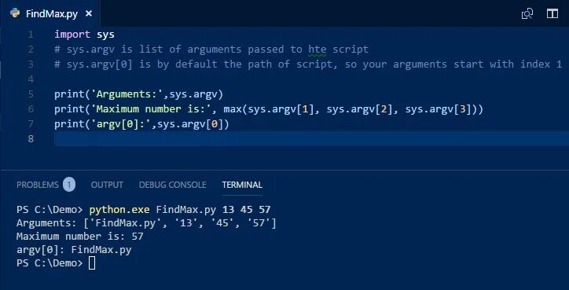
Task: Split the editor with the layout icon
Action: (552, 14)
